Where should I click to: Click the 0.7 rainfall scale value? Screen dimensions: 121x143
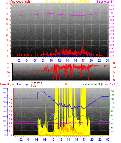10,107
